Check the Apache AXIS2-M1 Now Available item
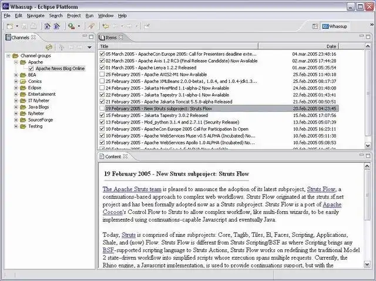 pyautogui.click(x=102, y=75)
